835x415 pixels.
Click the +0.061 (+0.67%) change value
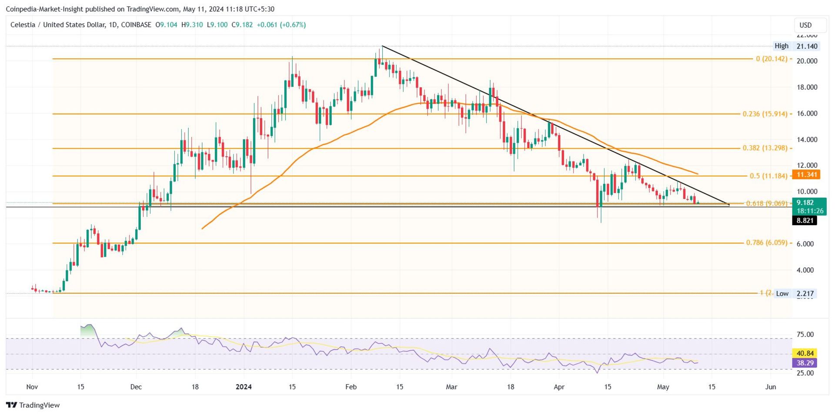tap(281, 25)
